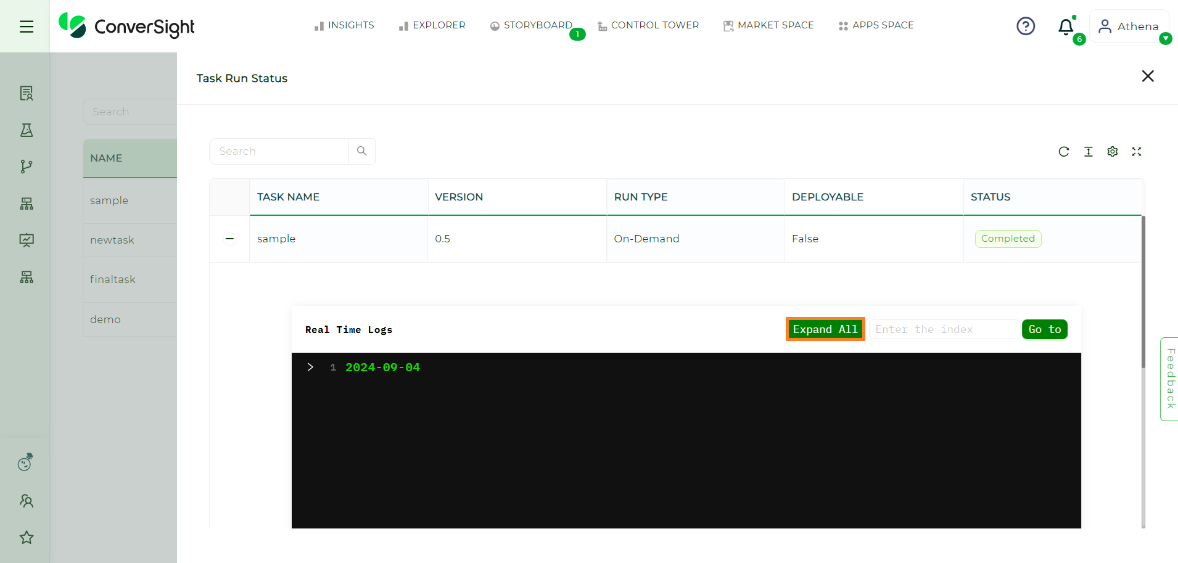This screenshot has width=1178, height=563.
Task: Refresh the task run table
Action: [x=1064, y=152]
